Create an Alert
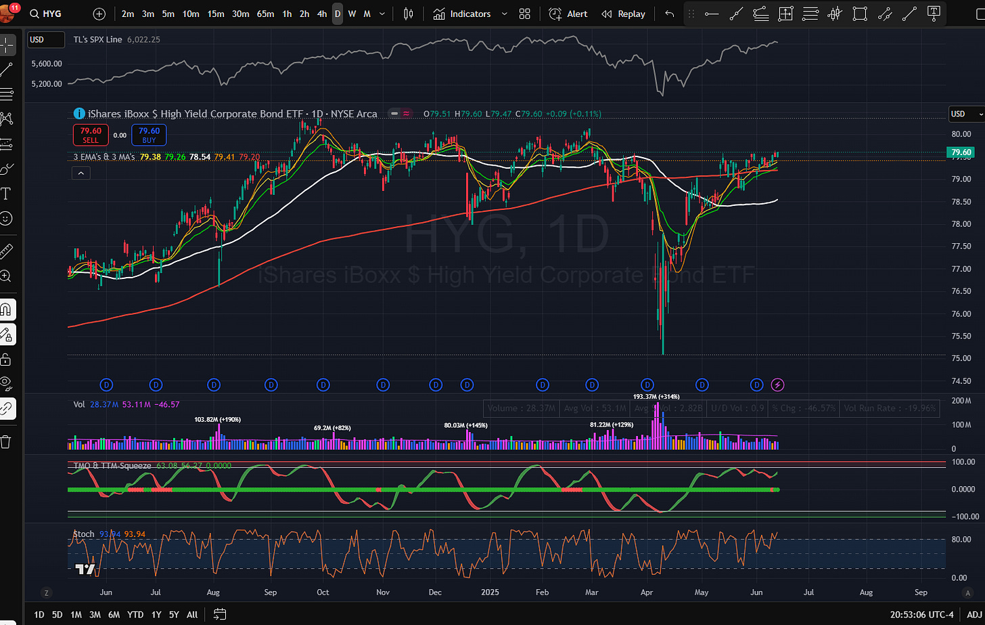 pyautogui.click(x=568, y=14)
